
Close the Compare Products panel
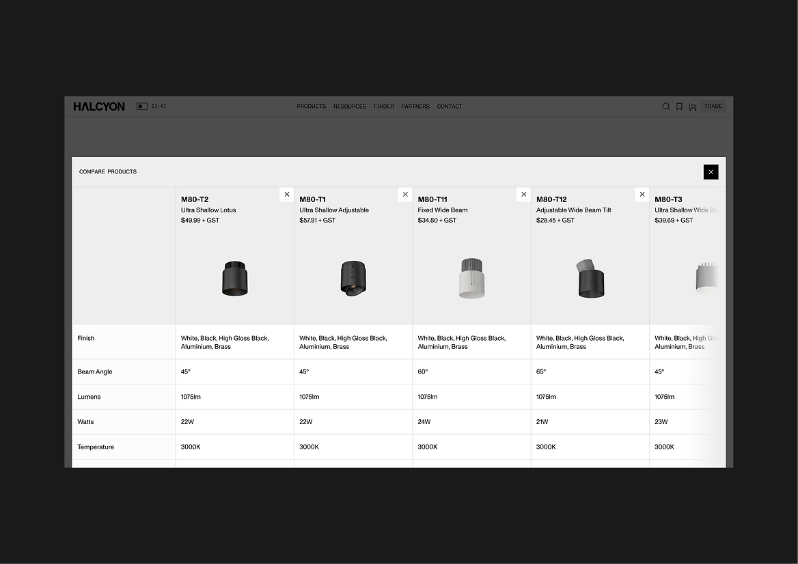711,172
